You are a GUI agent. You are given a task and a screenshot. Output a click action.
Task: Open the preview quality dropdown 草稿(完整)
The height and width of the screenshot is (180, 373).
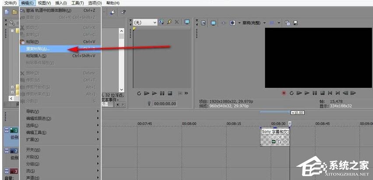point(254,23)
